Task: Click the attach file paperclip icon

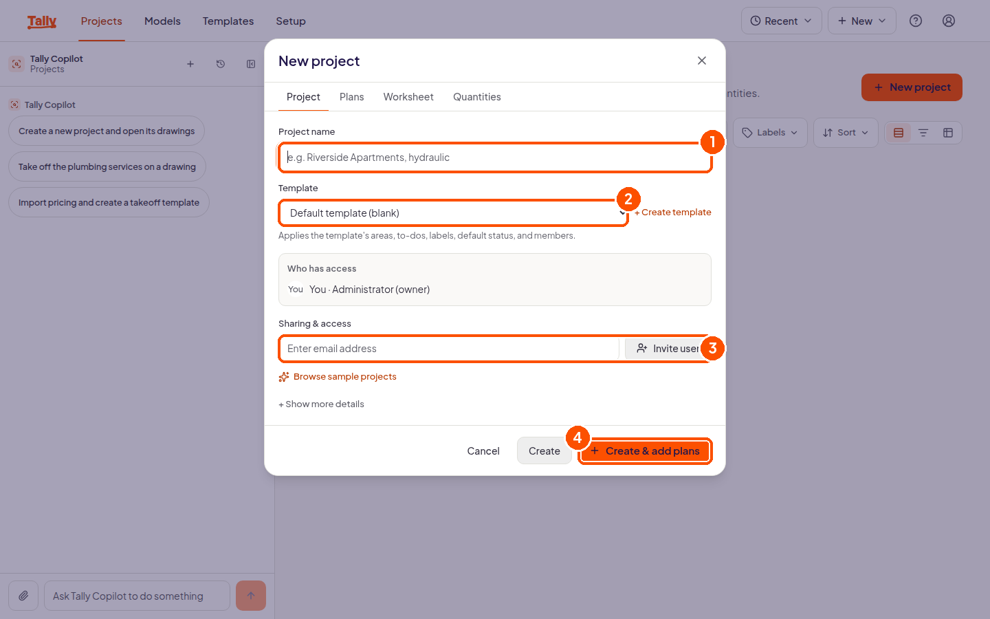Action: point(23,596)
